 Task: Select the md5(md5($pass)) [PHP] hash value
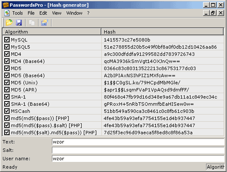[x=149, y=118]
